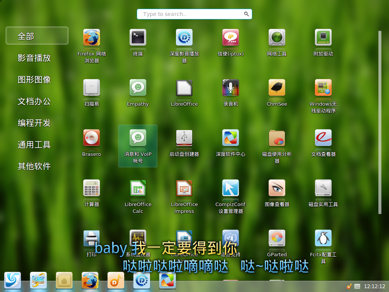Launch 录音机 sound recorder
Image resolution: width=389 pixels, height=292 pixels.
click(x=231, y=88)
